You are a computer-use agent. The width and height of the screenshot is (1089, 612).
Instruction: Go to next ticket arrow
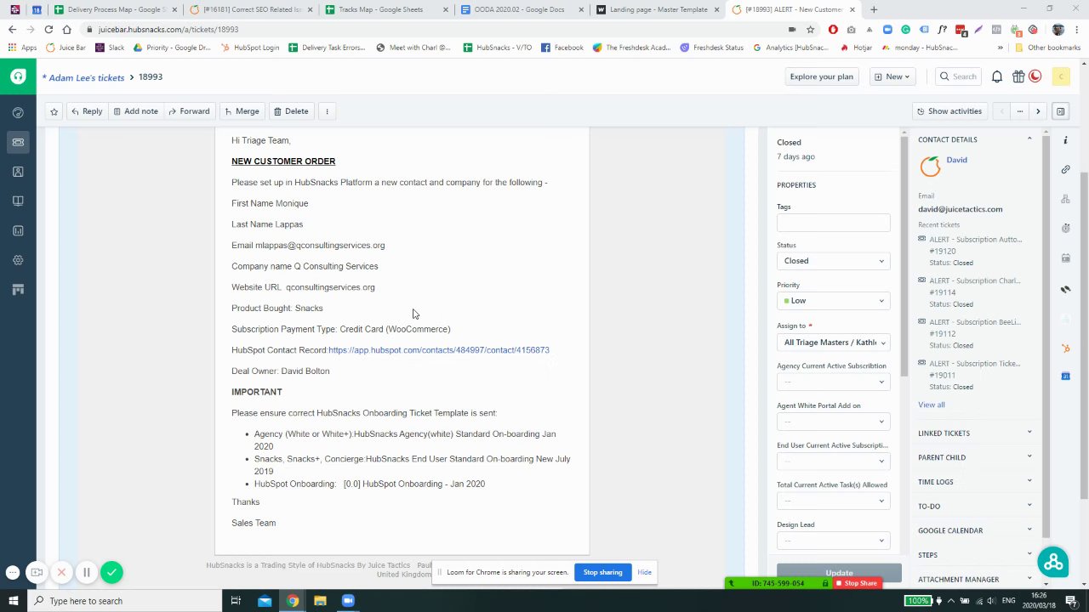pos(1038,111)
